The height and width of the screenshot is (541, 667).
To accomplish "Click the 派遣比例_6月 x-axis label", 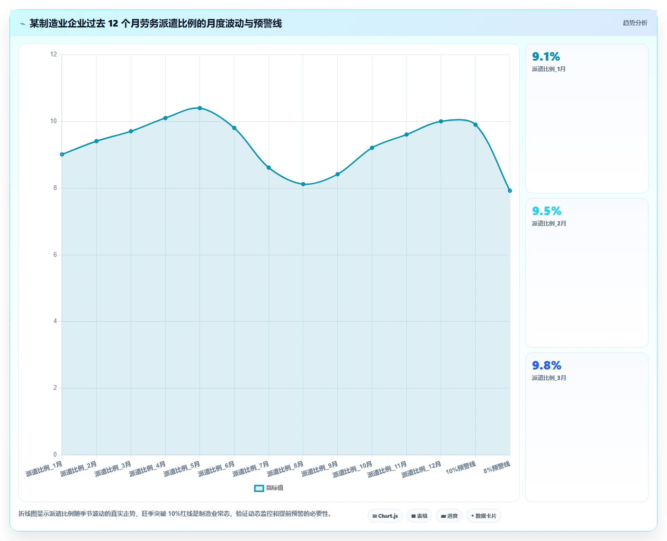I will click(x=216, y=469).
